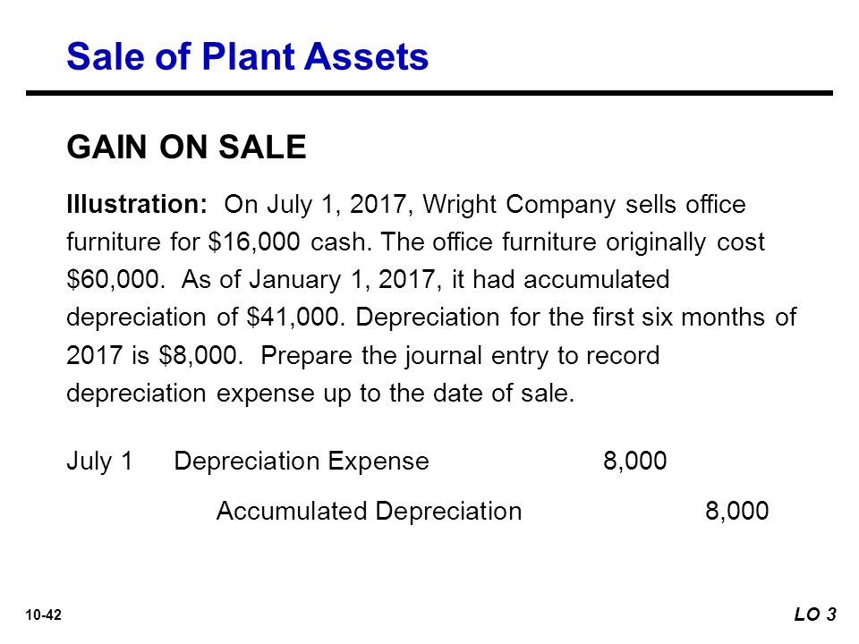The image size is (859, 644).
Task: Click the bold Illustration: label
Action: click(137, 204)
